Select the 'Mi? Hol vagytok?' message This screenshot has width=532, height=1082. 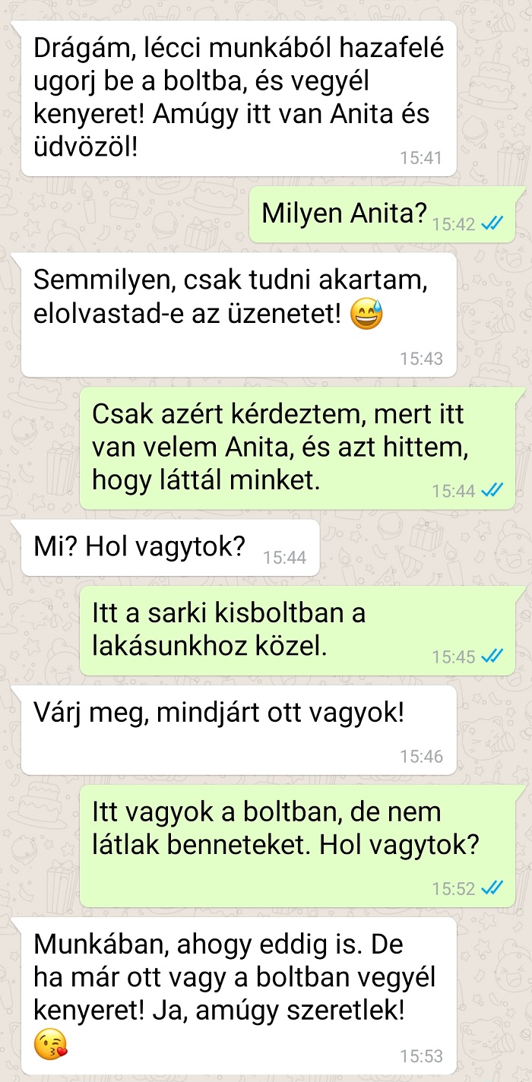coord(170,547)
